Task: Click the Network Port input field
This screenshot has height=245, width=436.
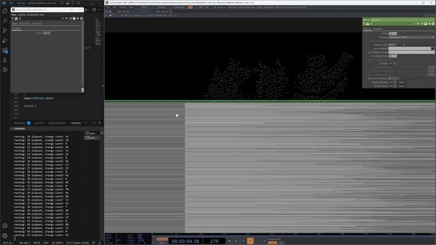Action: point(392,44)
